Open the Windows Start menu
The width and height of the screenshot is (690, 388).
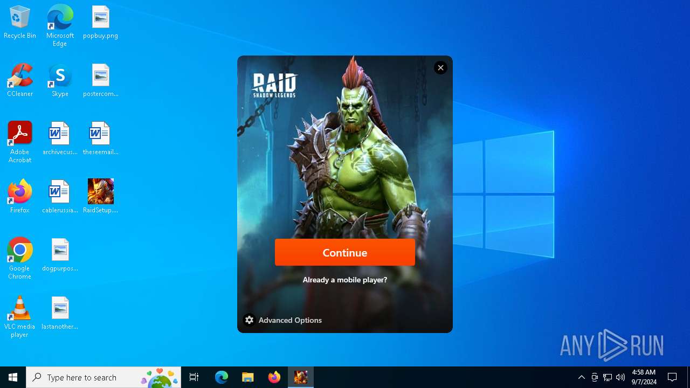pyautogui.click(x=13, y=377)
